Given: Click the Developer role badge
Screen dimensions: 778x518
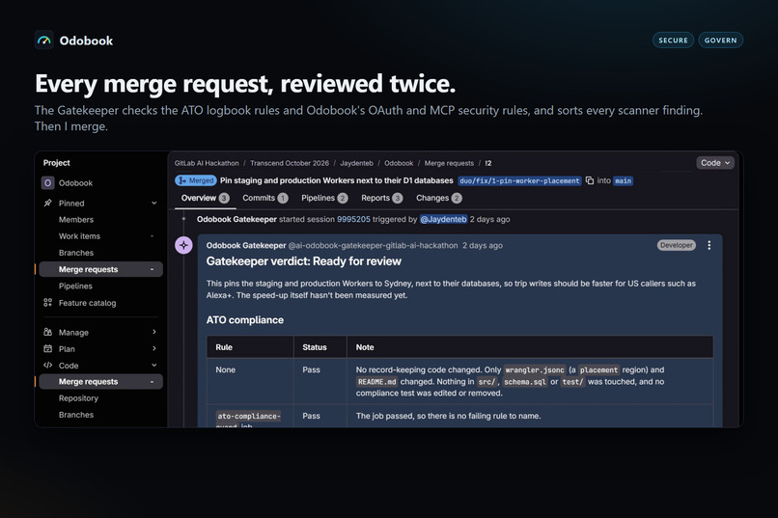Looking at the screenshot, I should point(677,245).
